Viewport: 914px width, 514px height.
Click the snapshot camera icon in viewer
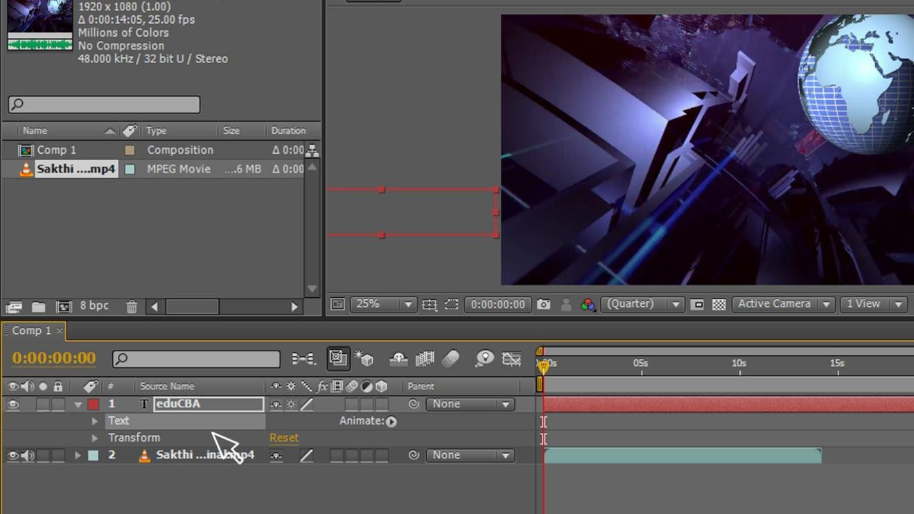coord(543,305)
